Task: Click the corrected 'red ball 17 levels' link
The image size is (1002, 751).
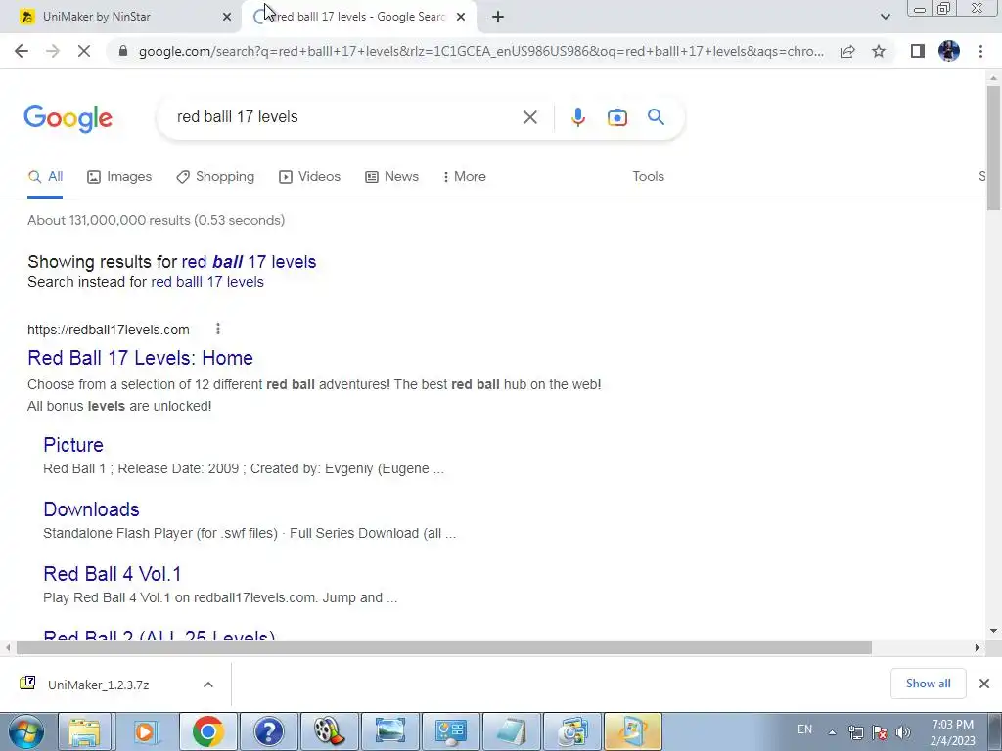Action: 249,262
